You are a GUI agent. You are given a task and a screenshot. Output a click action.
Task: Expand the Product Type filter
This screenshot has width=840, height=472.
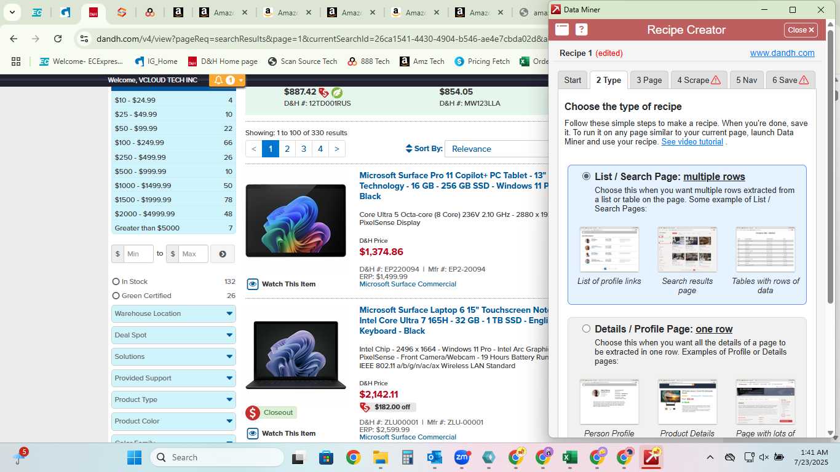coord(173,399)
